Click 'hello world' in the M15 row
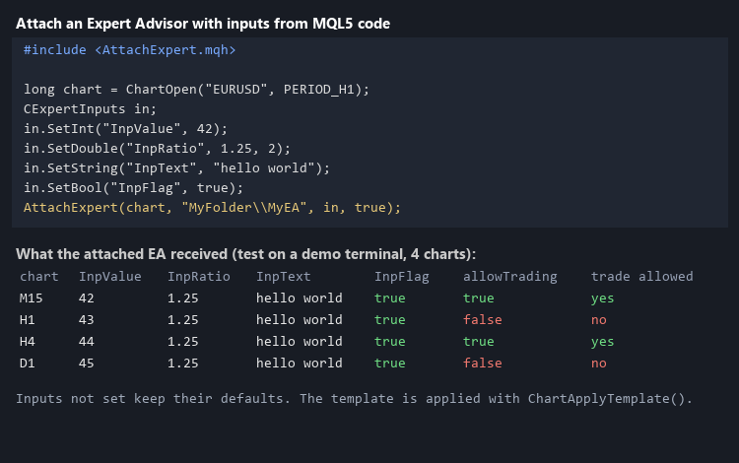Screen dimensions: 739x463 pos(300,298)
